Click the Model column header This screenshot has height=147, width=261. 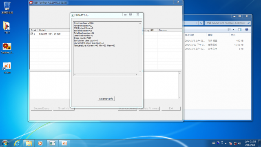54,30
